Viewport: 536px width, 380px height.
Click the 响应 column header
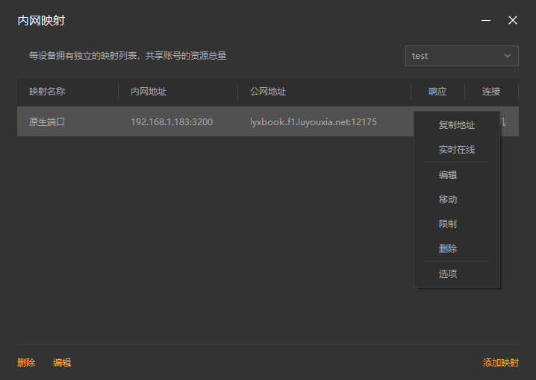pos(437,92)
